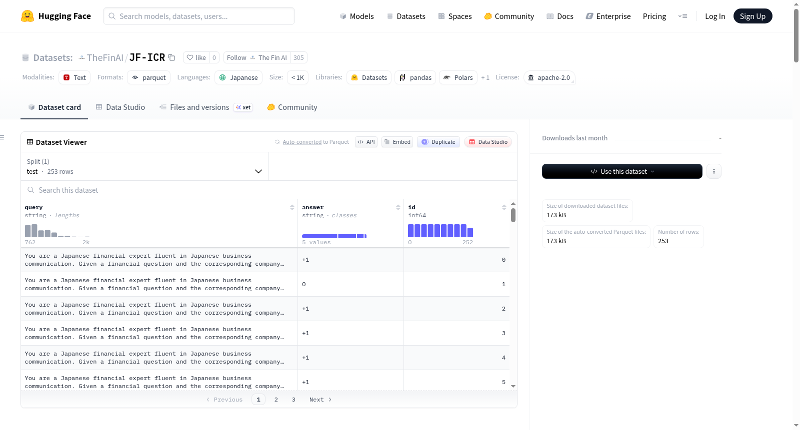Open the row with id 1
The width and height of the screenshot is (800, 430).
click(265, 284)
